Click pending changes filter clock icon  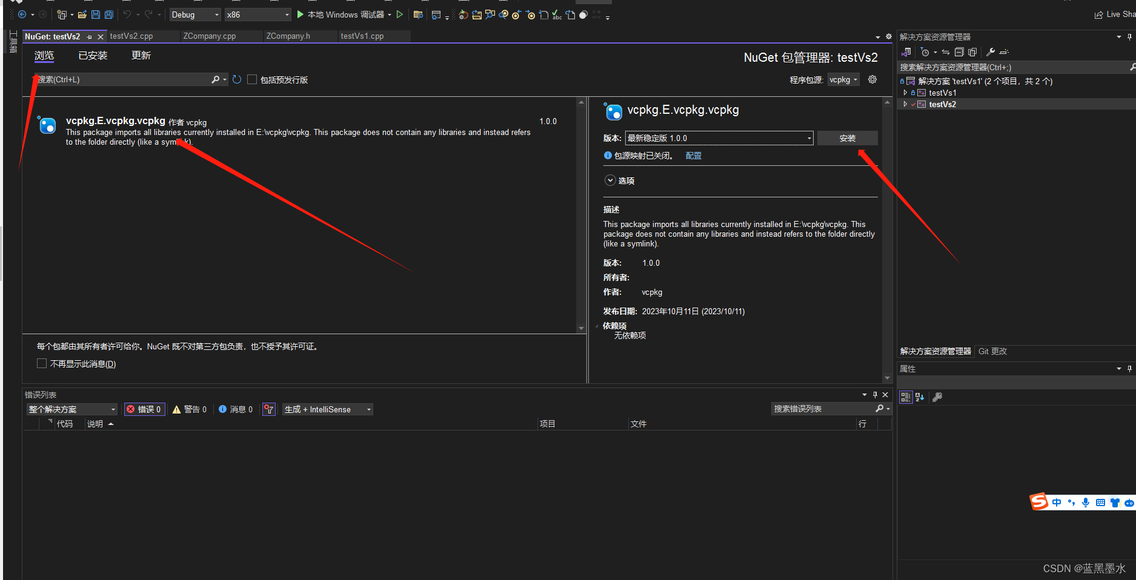click(x=925, y=52)
